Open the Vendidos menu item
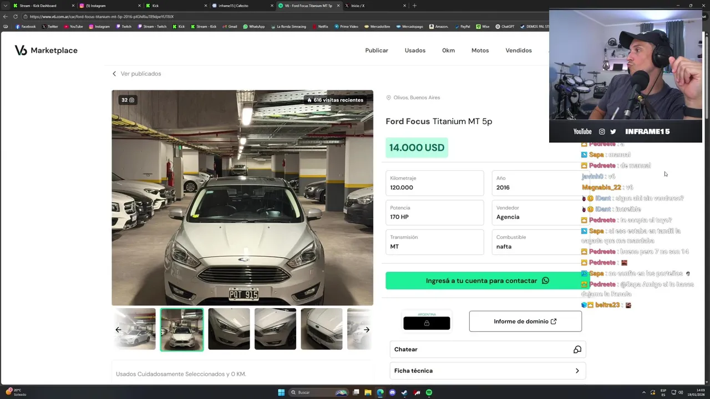The width and height of the screenshot is (710, 399). (519, 50)
